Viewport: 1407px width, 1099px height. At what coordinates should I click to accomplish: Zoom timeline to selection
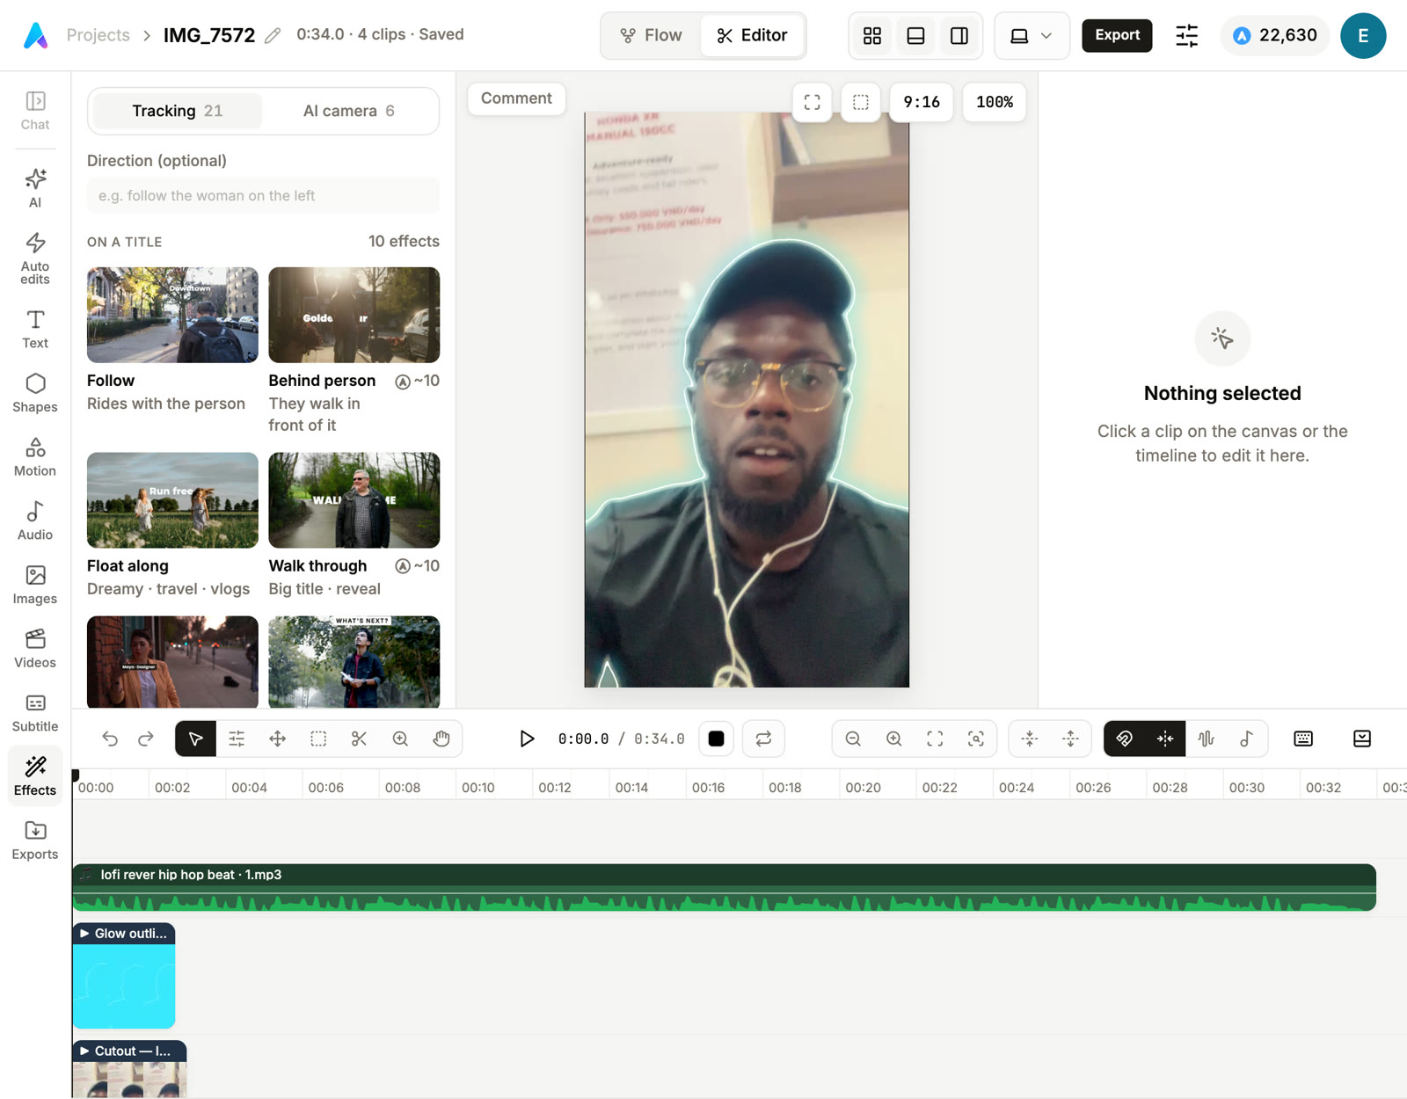click(x=976, y=739)
